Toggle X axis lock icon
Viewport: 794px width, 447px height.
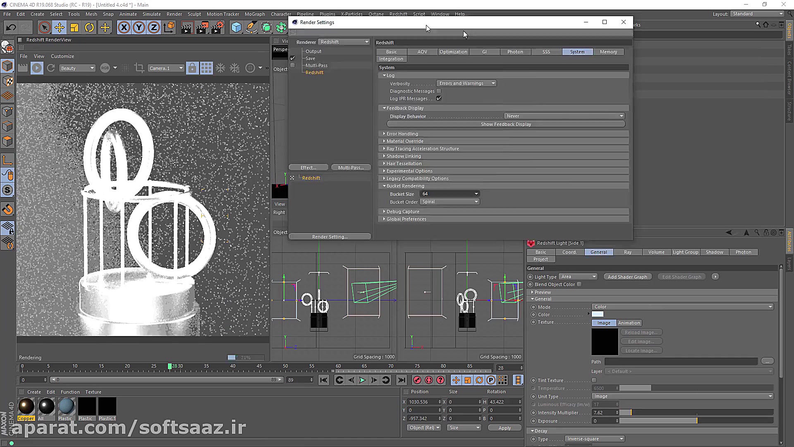click(124, 28)
